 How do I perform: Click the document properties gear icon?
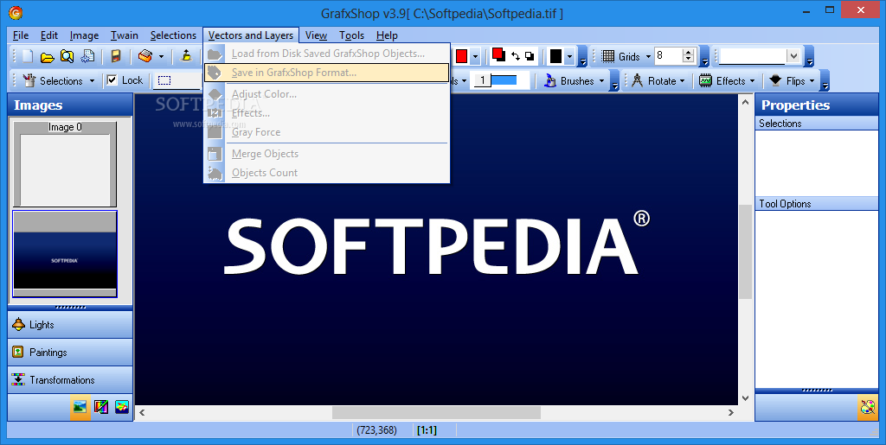[87, 56]
